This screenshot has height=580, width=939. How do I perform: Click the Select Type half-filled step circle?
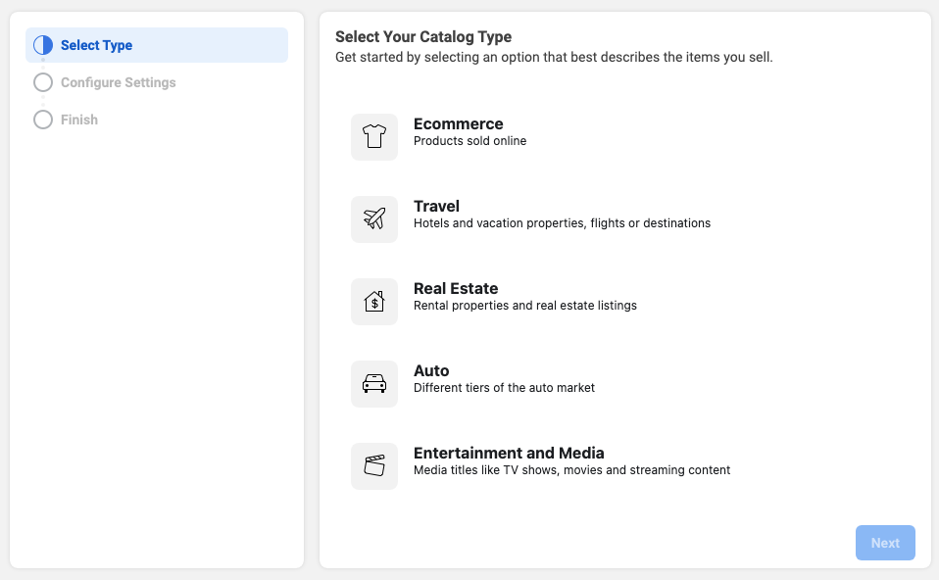[x=43, y=45]
